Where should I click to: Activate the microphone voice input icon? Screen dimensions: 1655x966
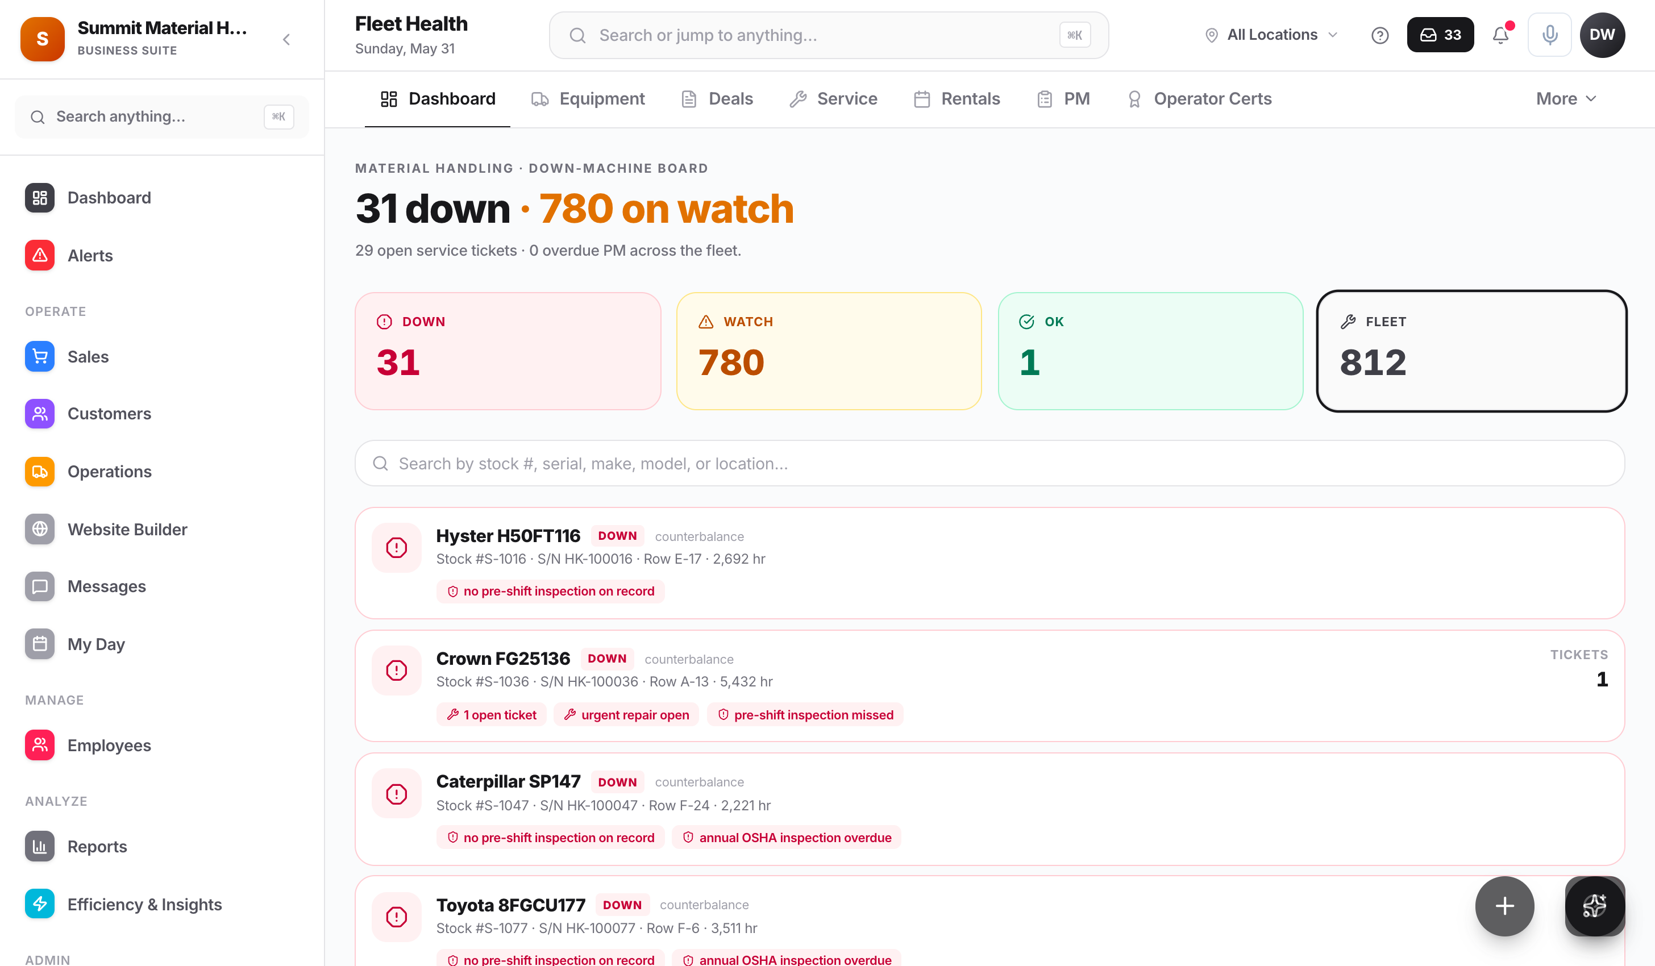point(1549,35)
